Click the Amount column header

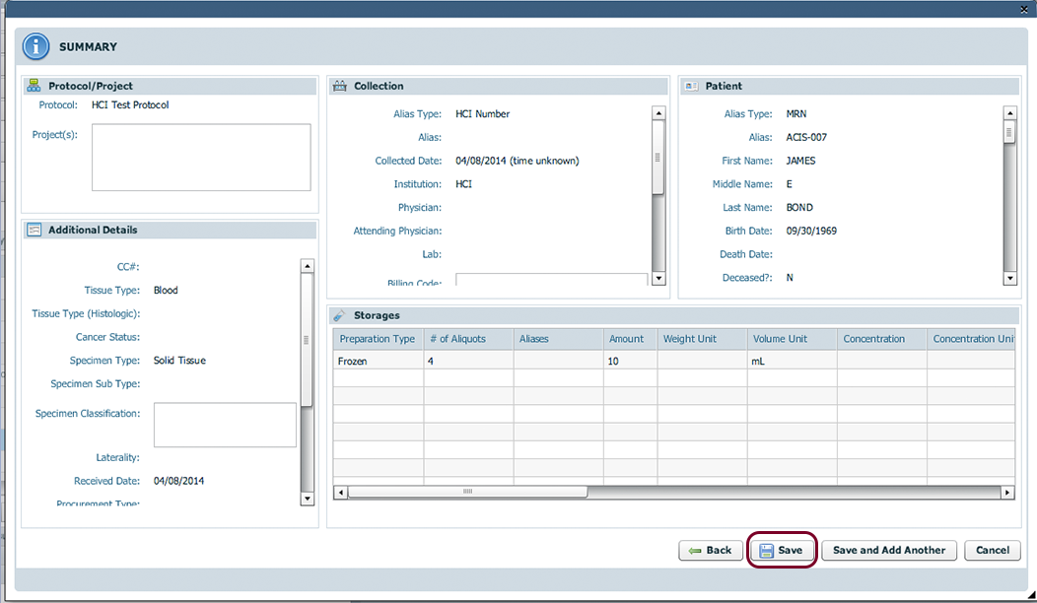pyautogui.click(x=630, y=339)
